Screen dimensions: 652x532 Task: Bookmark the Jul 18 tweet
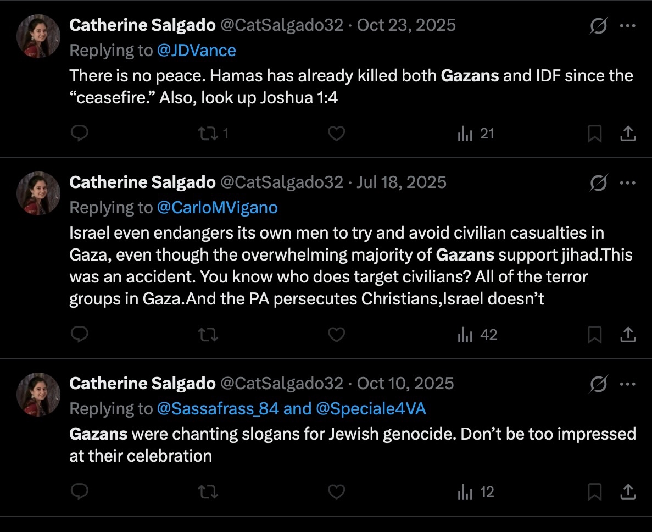(595, 335)
